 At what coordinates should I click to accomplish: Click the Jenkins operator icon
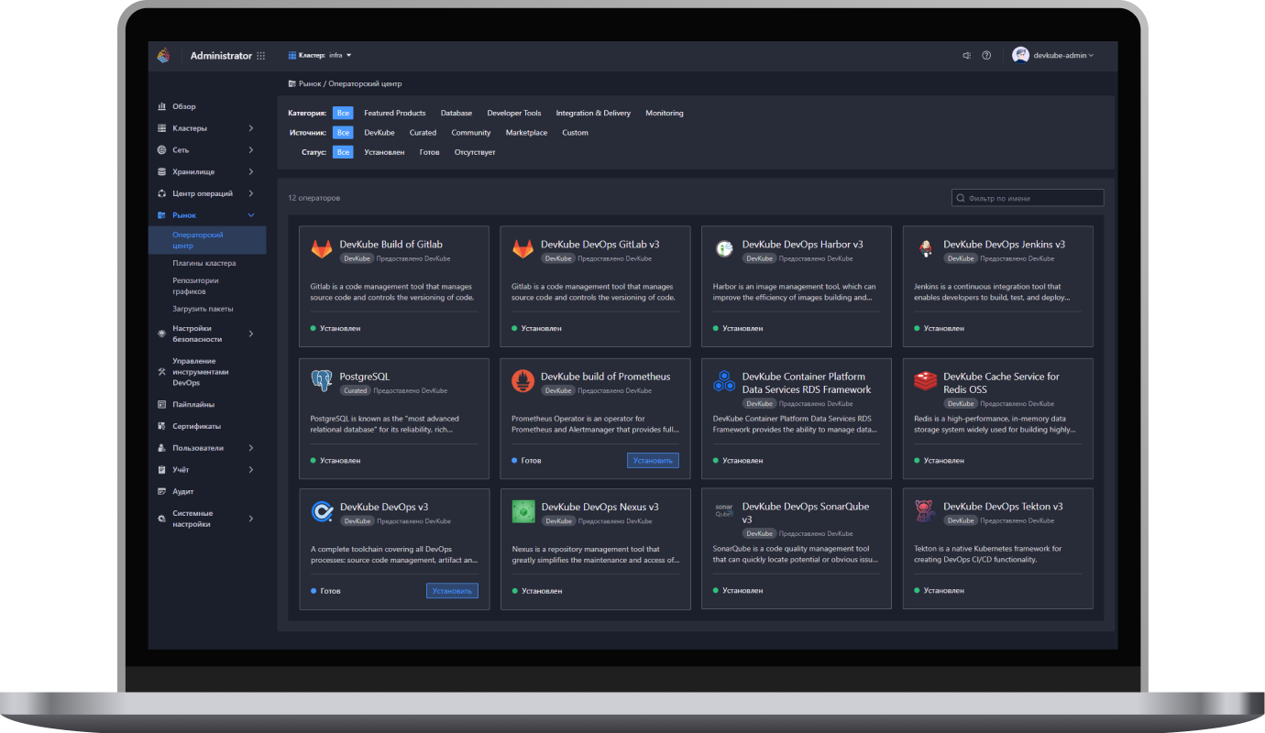925,249
